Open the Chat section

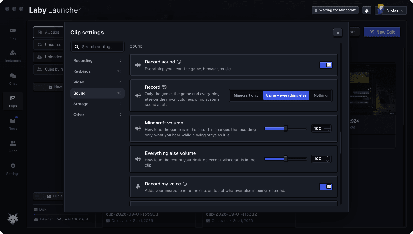coord(13,79)
